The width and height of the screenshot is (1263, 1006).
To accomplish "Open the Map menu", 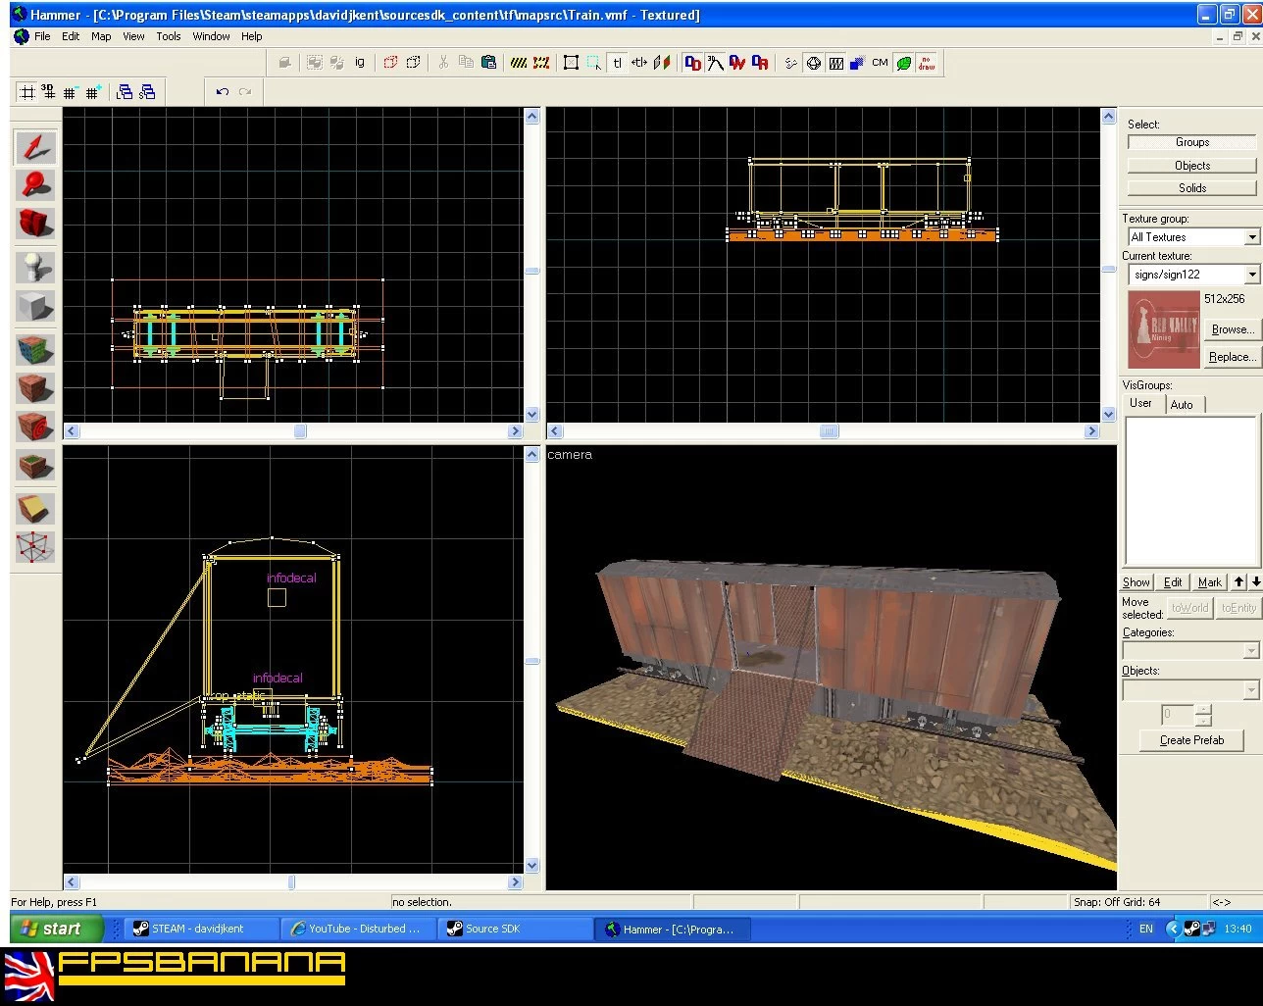I will click(x=101, y=36).
